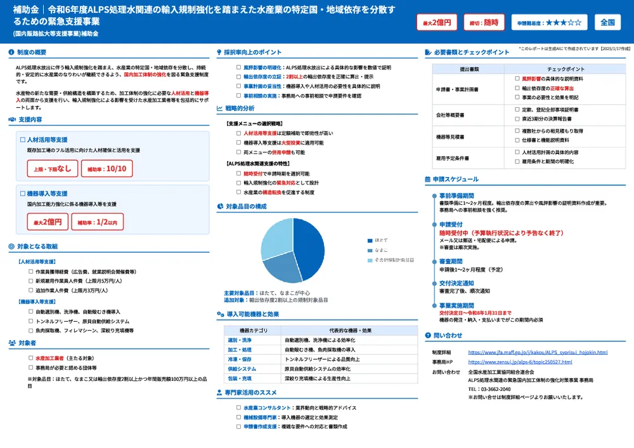Open the jfa.maff.go.jp 制度詳細 link

click(538, 352)
